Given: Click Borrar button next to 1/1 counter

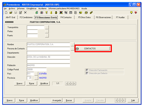Looking at the screenshot, I should tap(32, 83).
